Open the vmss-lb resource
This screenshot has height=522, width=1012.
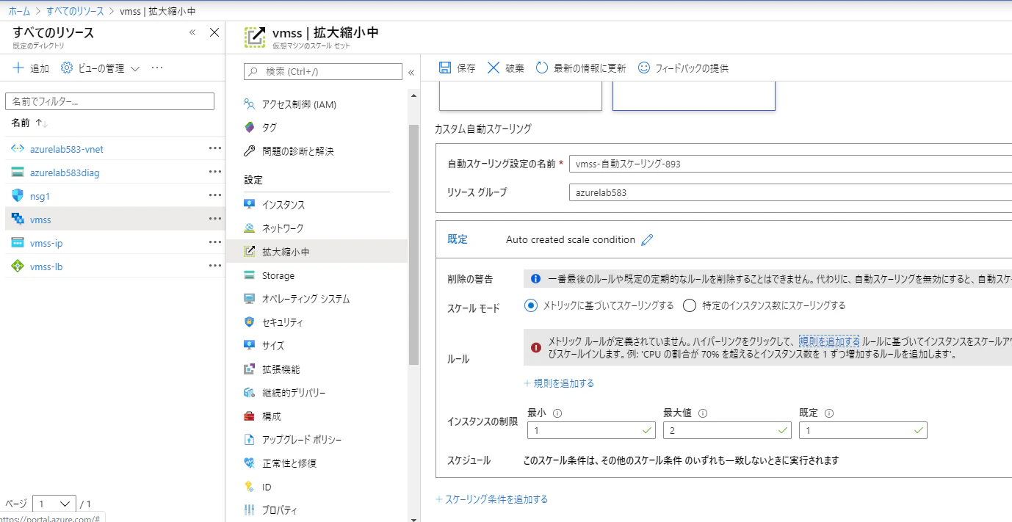tap(46, 267)
